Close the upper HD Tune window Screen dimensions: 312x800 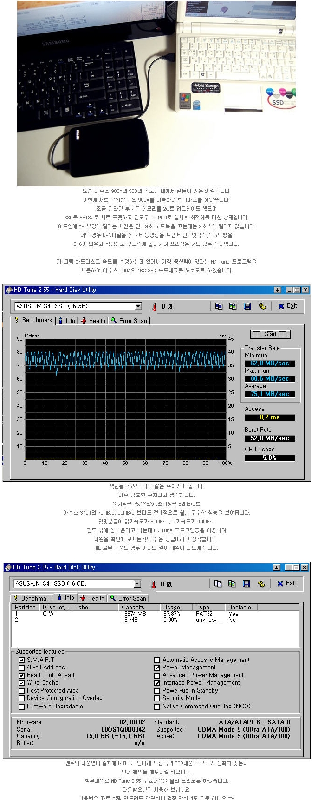tap(305, 290)
